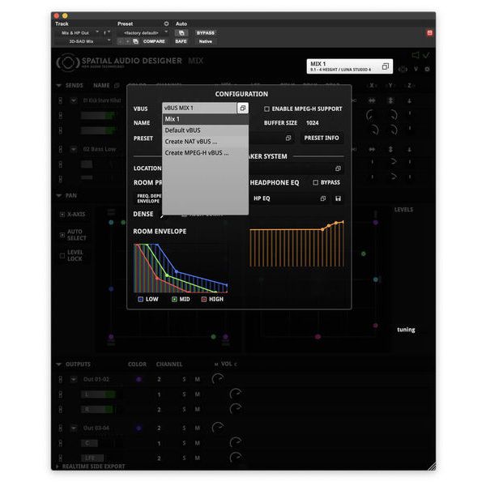
Task: Toggle the X-AXIS checkbox
Action: click(62, 214)
